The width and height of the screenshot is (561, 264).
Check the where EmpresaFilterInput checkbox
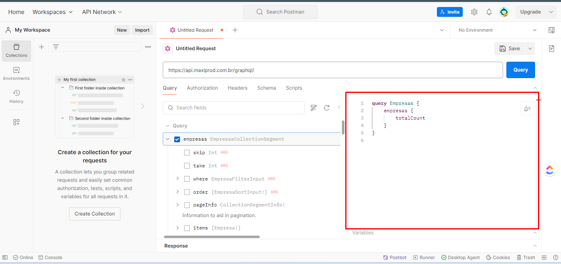187,179
